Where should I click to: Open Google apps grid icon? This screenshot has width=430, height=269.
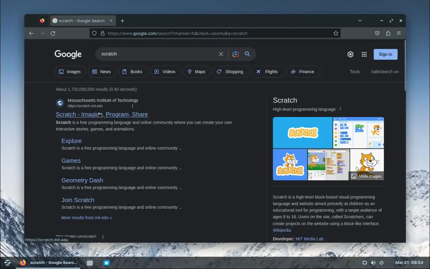point(364,54)
